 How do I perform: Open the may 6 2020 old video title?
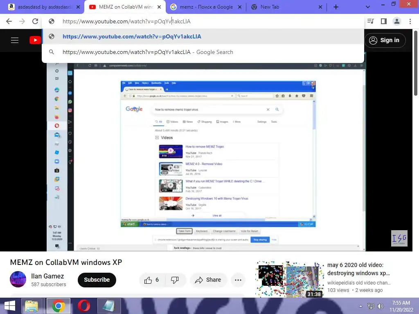358,269
